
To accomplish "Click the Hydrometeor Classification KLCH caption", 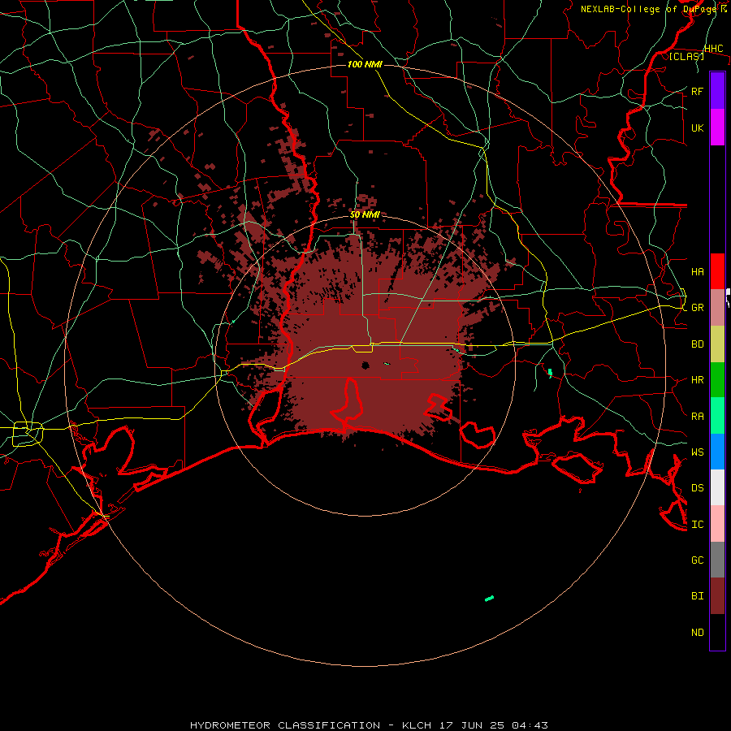I will tap(369, 725).
